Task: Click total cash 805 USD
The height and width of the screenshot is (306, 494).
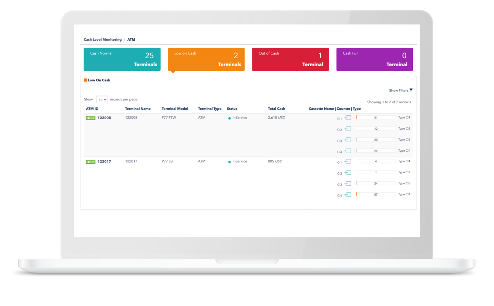Action: (x=275, y=162)
